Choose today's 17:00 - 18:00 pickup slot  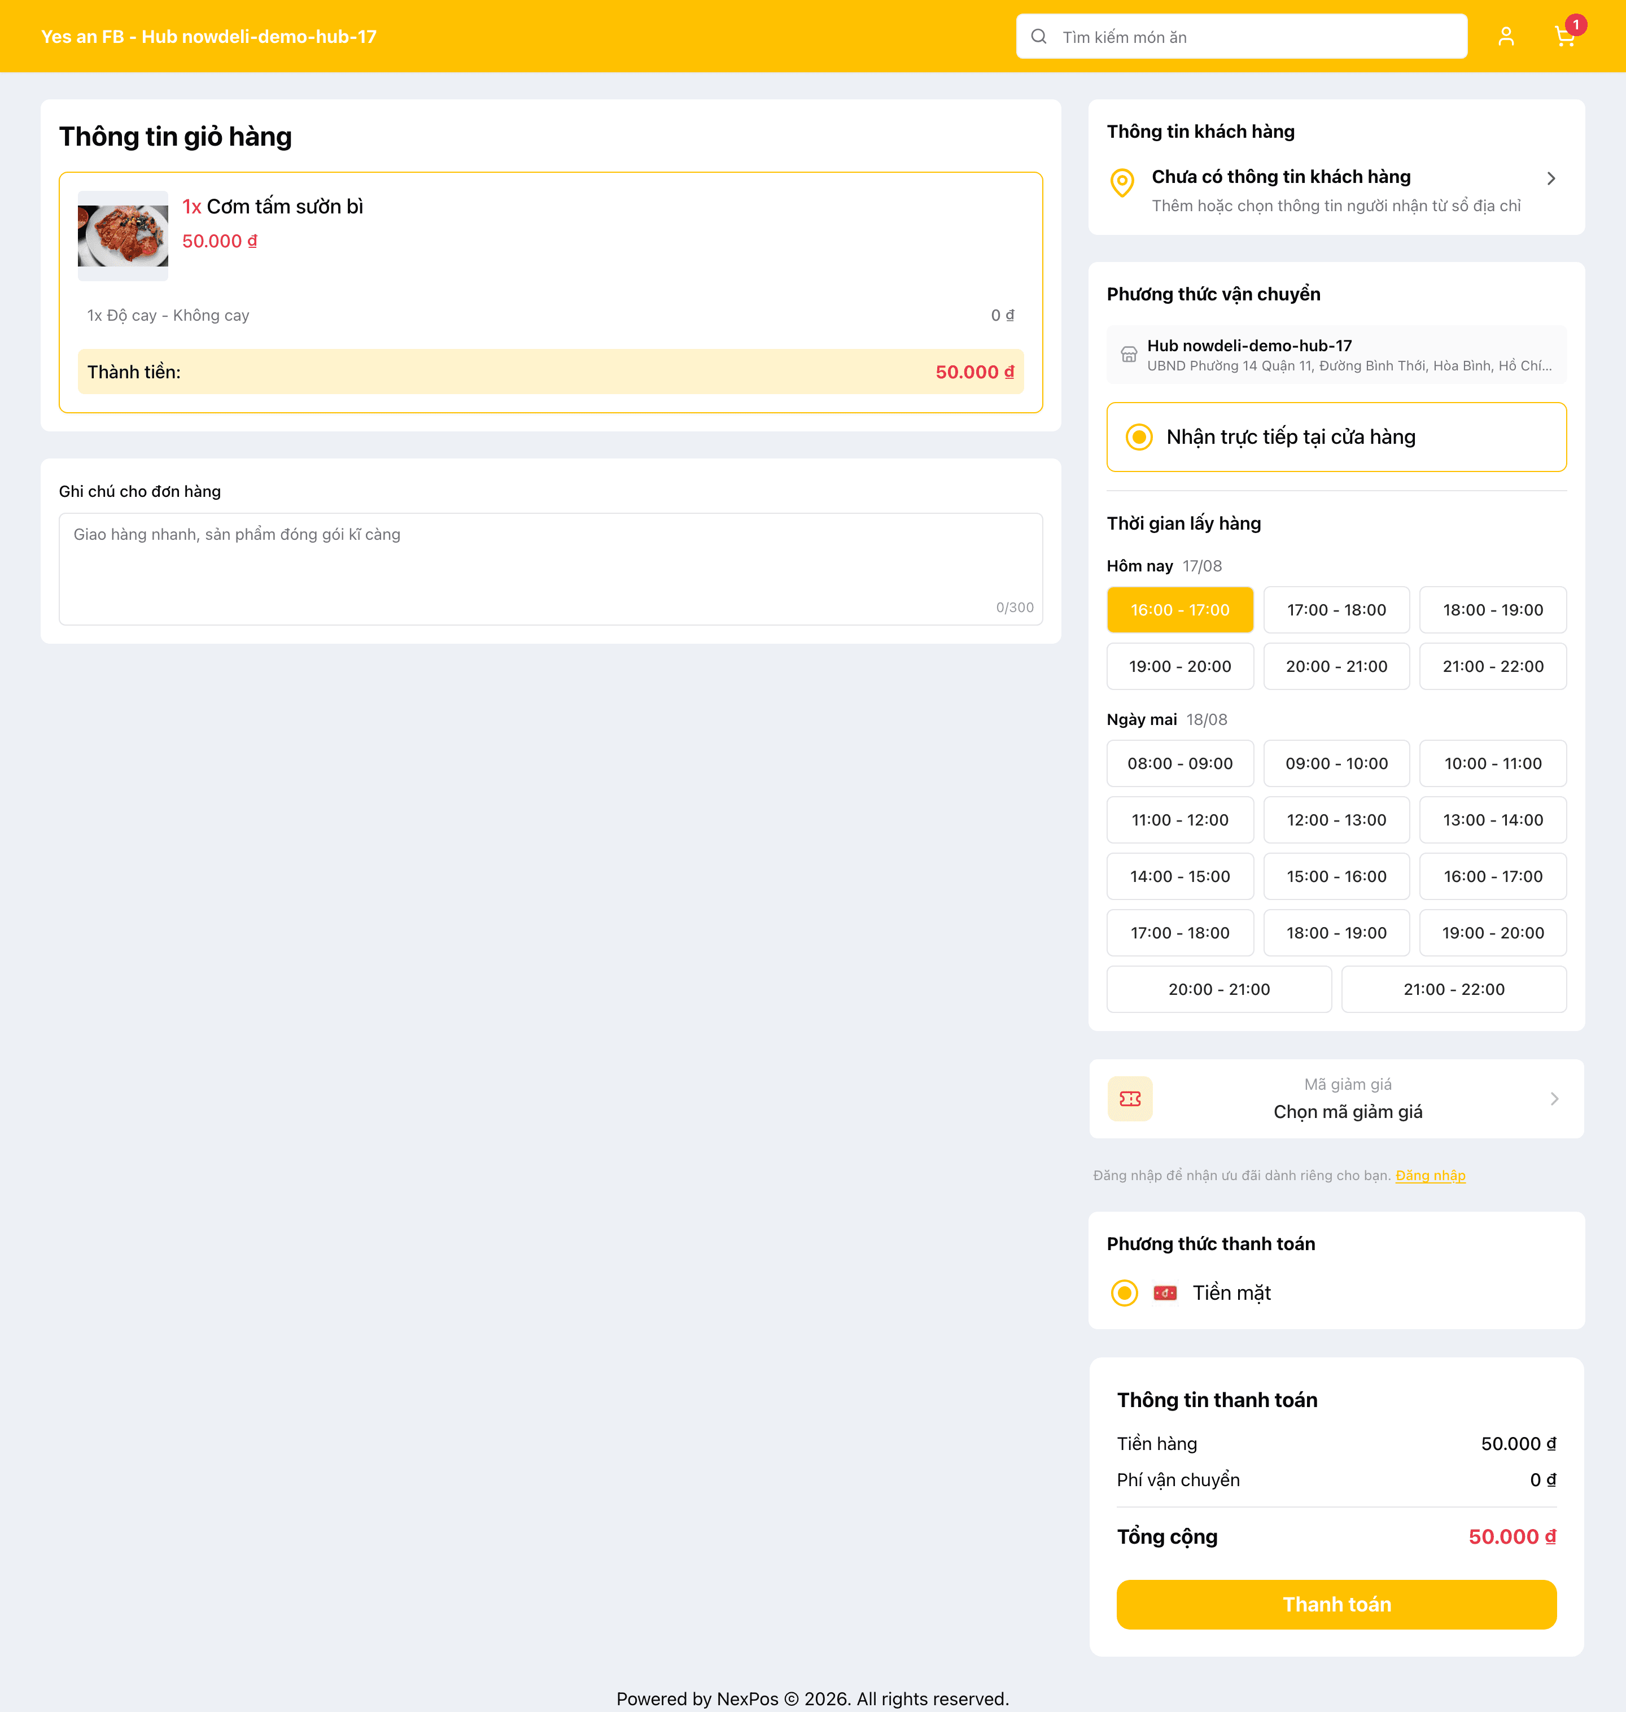pyautogui.click(x=1336, y=610)
